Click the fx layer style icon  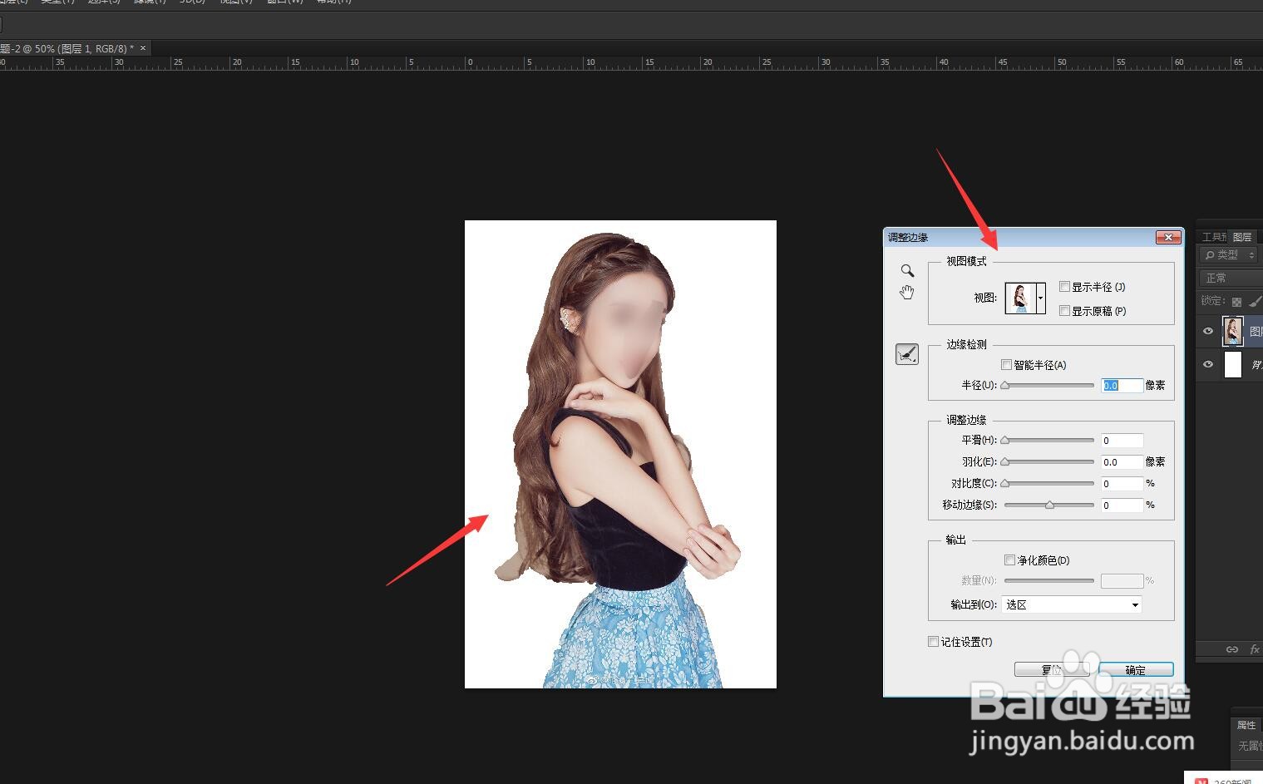1255,649
